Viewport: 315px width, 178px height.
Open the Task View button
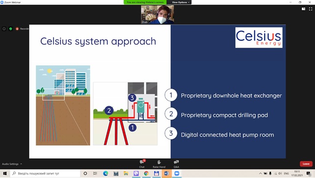tap(95, 174)
